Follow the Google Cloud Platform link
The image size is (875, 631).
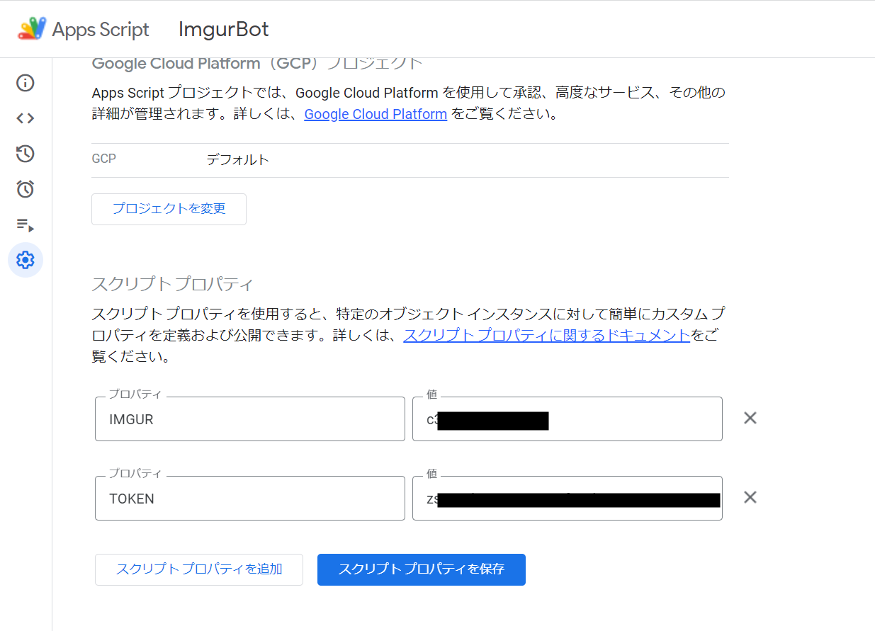coord(376,114)
